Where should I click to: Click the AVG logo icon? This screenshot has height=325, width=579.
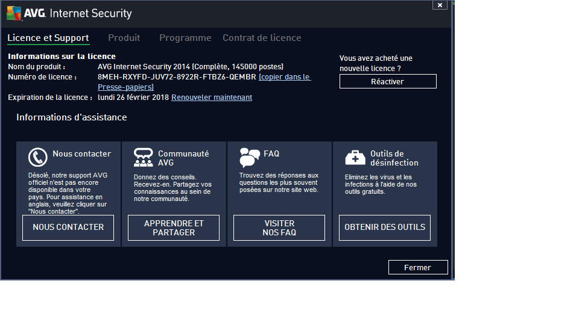pyautogui.click(x=14, y=13)
